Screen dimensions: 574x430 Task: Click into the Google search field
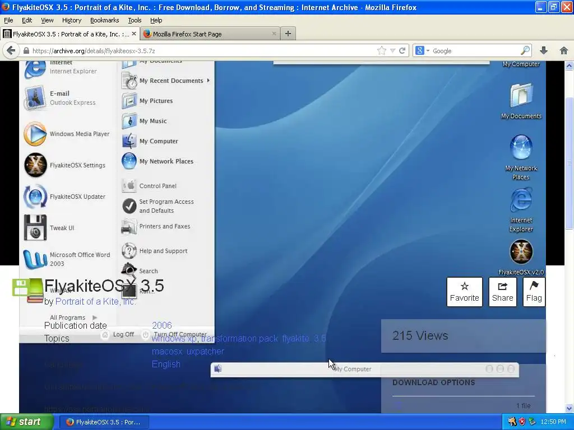[475, 51]
